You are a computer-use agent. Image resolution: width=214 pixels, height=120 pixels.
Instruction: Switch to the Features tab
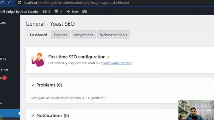click(61, 35)
